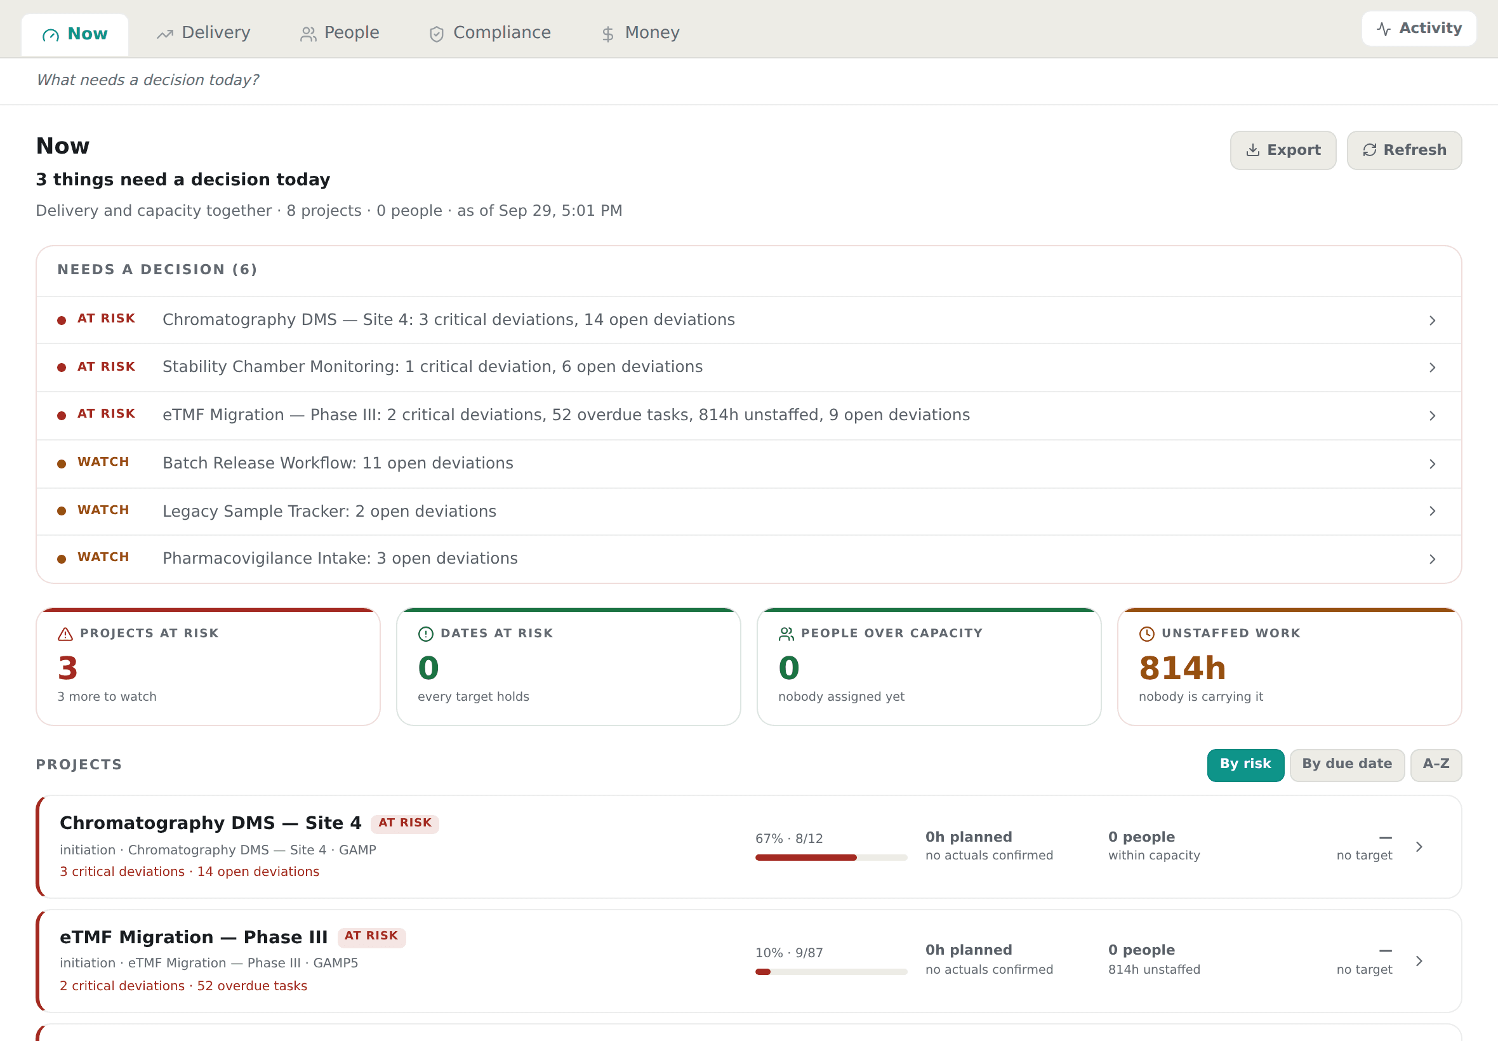Click red status dot for Chromatography DMS
Screen dimensions: 1498x1041
(62, 321)
